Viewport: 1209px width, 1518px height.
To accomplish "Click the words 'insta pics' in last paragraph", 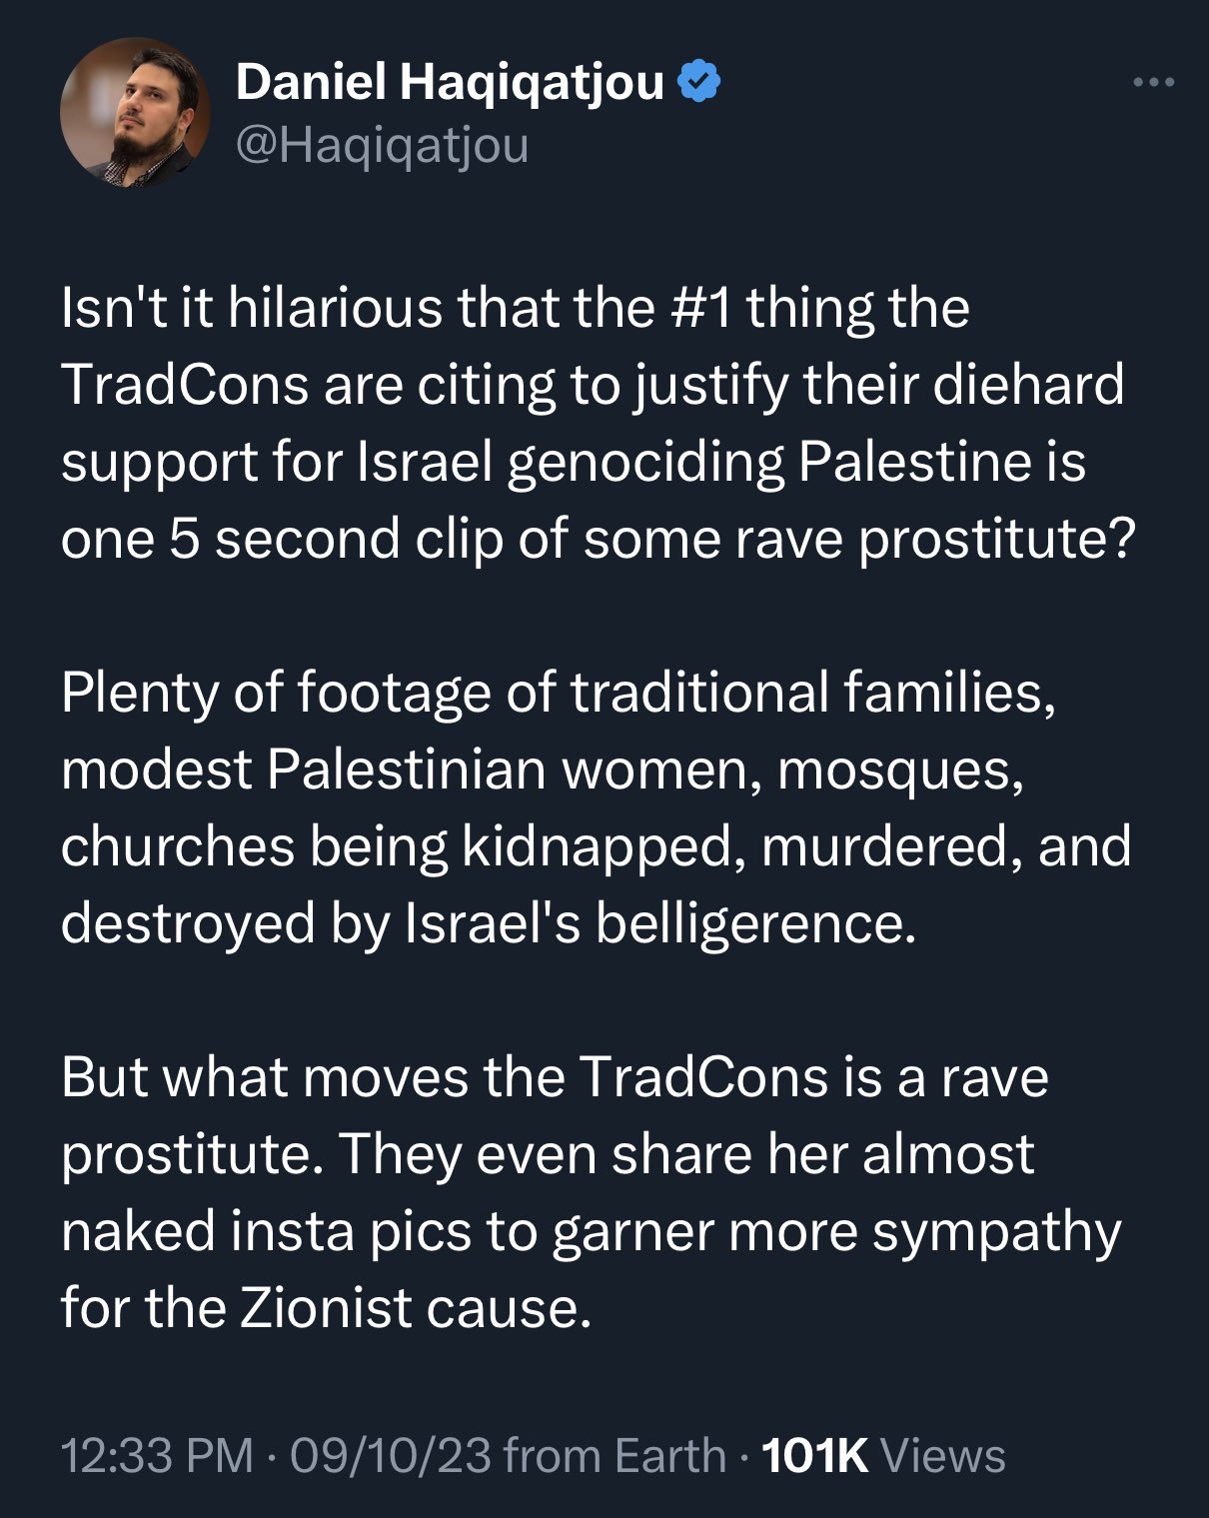I will pos(352,1231).
